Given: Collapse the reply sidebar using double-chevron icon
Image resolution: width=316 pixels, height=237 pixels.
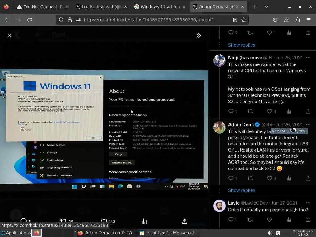Looking at the screenshot, I should pos(199,36).
